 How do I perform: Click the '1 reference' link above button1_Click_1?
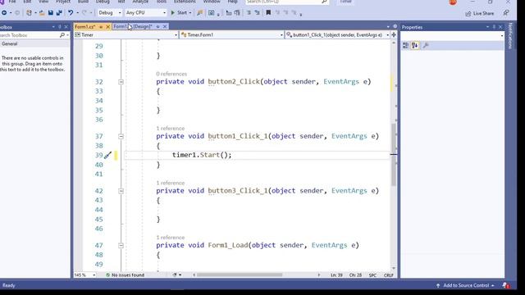tap(170, 129)
